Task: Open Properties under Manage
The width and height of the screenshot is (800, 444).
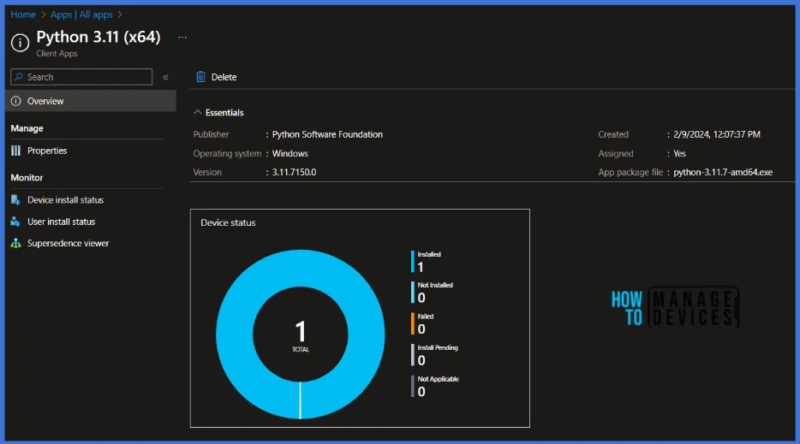Action: coord(47,151)
